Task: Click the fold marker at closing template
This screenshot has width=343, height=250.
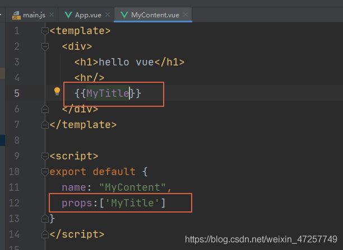Action: pos(45,125)
